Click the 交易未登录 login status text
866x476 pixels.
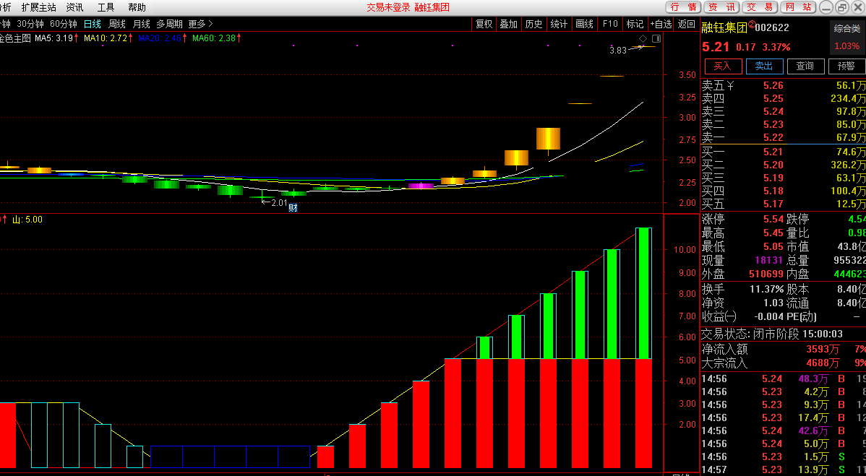tap(389, 7)
